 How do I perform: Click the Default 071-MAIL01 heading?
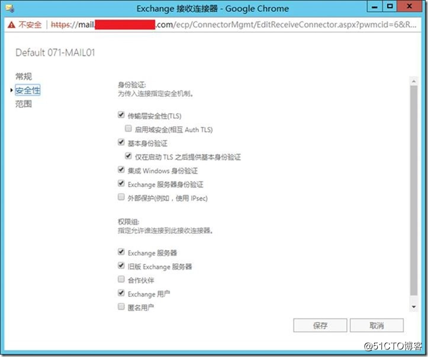(55, 53)
